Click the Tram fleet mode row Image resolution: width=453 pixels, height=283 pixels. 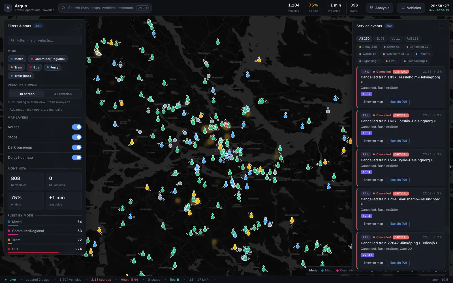point(45,241)
